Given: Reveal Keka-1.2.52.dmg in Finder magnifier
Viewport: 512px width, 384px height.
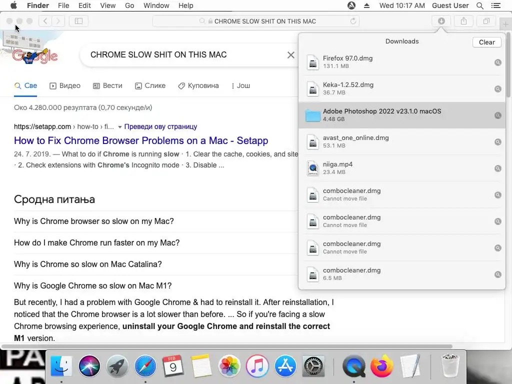Looking at the screenshot, I should click(497, 89).
